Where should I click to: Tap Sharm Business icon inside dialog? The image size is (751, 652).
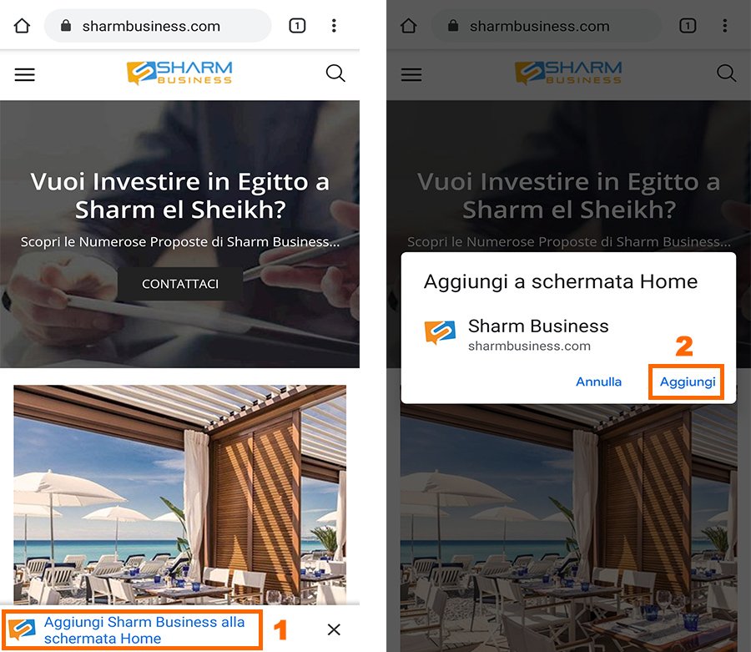point(440,333)
